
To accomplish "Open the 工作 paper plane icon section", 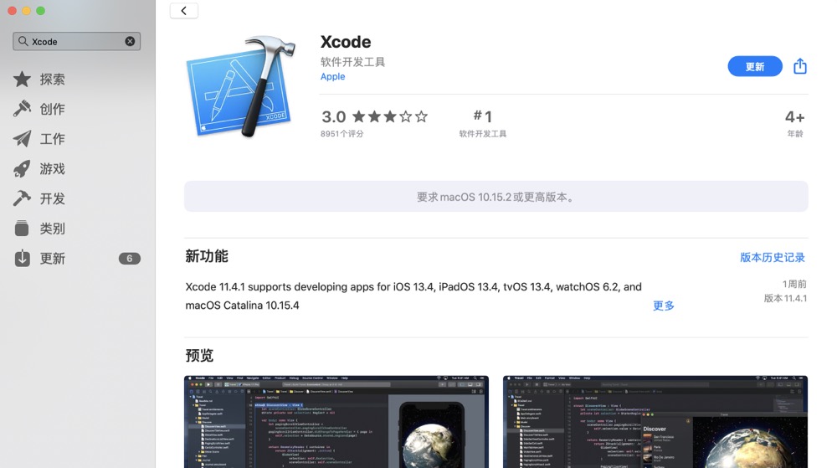I will (22, 139).
